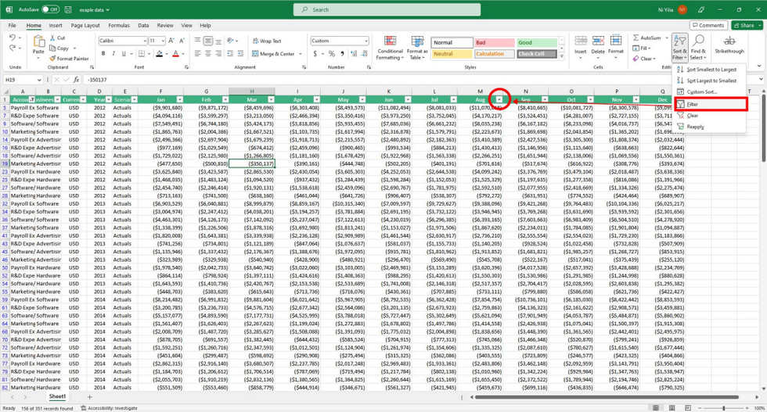Image resolution: width=767 pixels, height=412 pixels.
Task: Expand the Name Box dropdown arrow
Action: [x=38, y=80]
